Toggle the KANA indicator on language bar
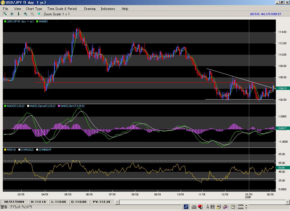This screenshot has width=290, height=211. (240, 208)
